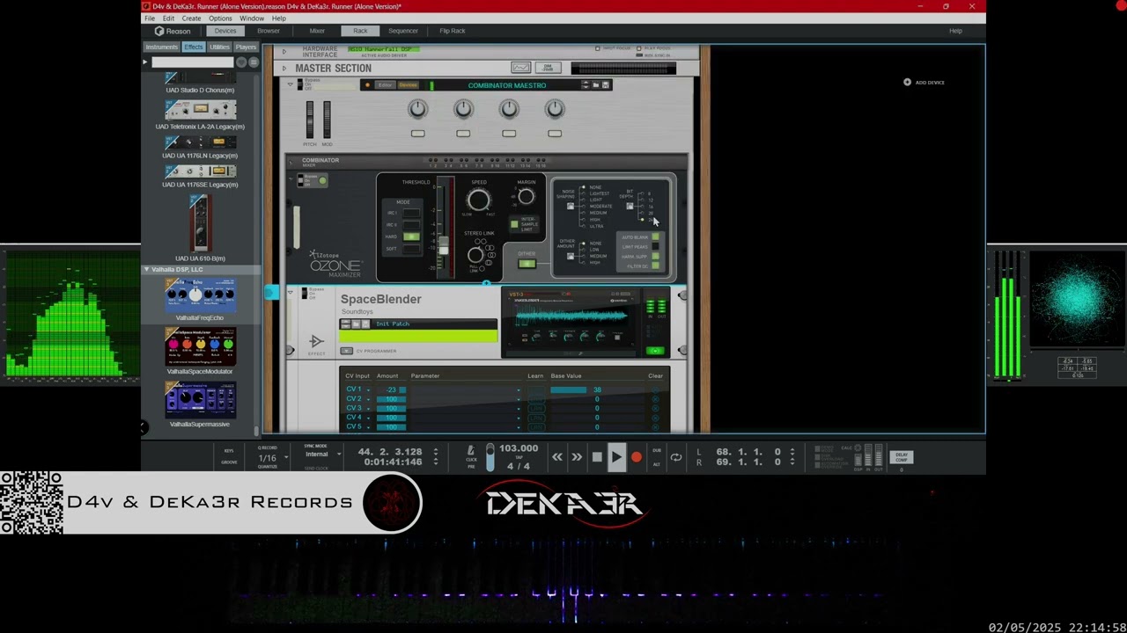
Task: Expand the Master Section device
Action: (x=284, y=68)
